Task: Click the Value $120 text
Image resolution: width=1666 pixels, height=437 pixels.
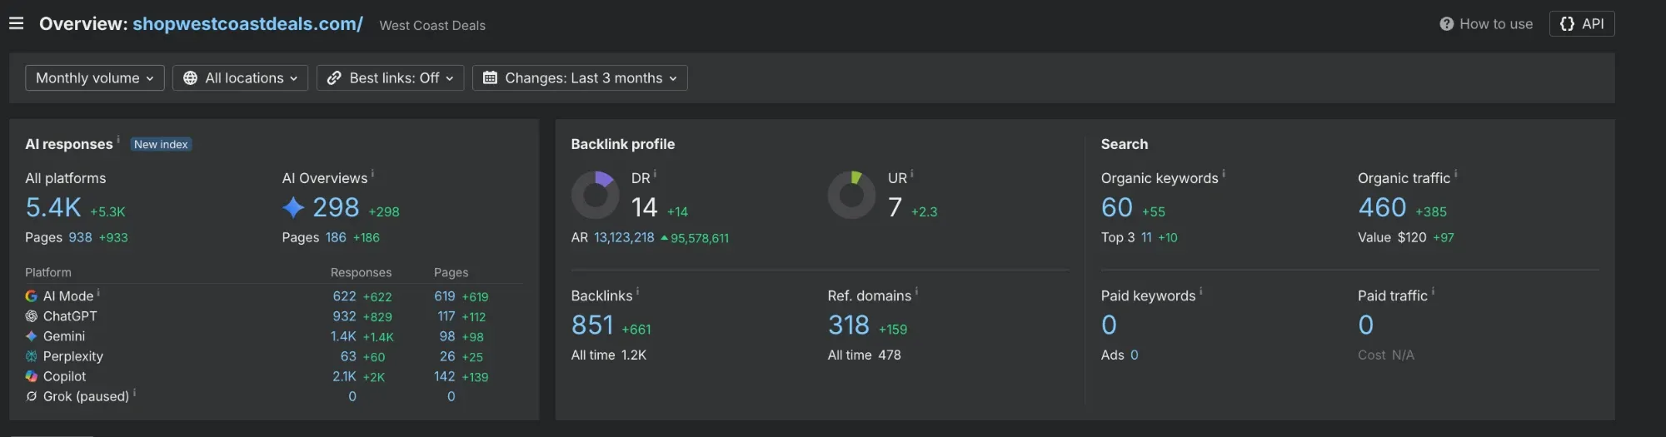Action: (1392, 237)
